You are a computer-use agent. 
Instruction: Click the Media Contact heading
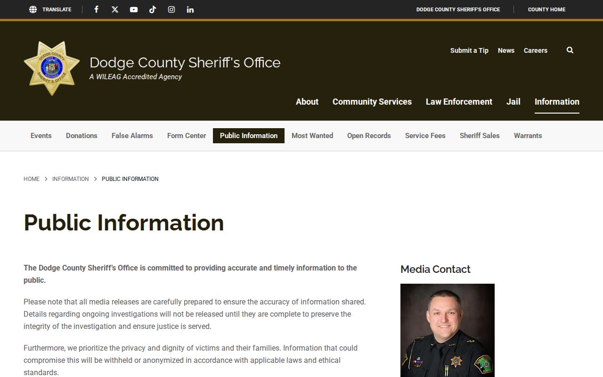click(x=435, y=269)
